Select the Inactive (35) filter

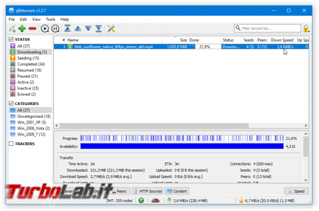pos(30,88)
